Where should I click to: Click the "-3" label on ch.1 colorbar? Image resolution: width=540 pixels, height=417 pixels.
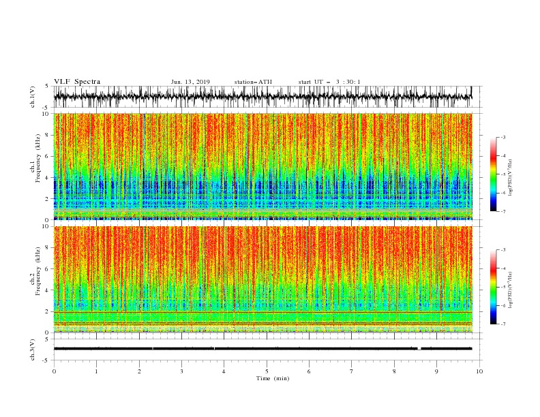[503, 137]
